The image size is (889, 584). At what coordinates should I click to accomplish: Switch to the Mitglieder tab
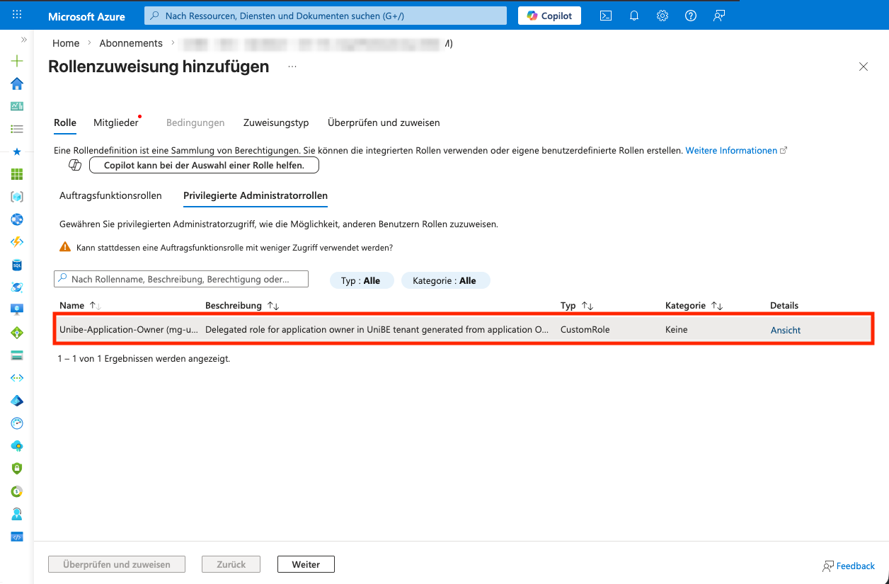(x=116, y=122)
